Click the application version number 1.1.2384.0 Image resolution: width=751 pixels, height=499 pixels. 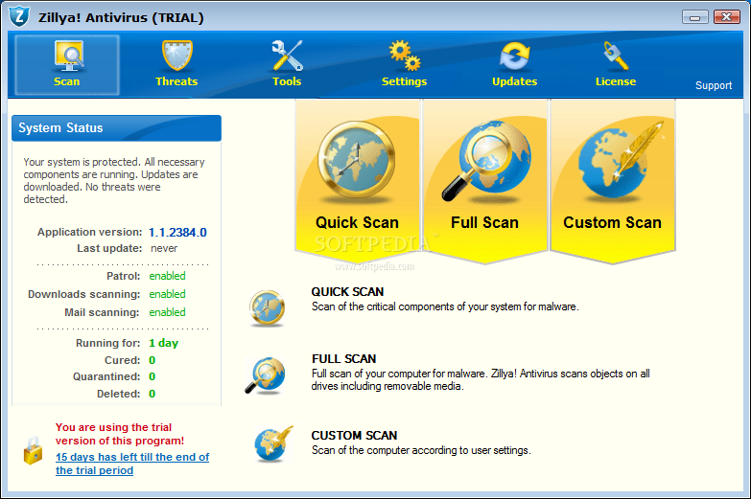pyautogui.click(x=177, y=233)
